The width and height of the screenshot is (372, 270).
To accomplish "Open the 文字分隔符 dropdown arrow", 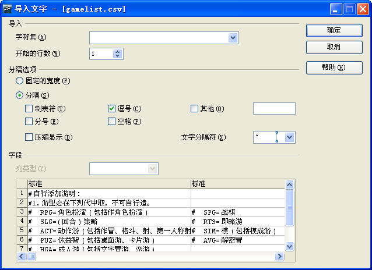I will (x=289, y=137).
